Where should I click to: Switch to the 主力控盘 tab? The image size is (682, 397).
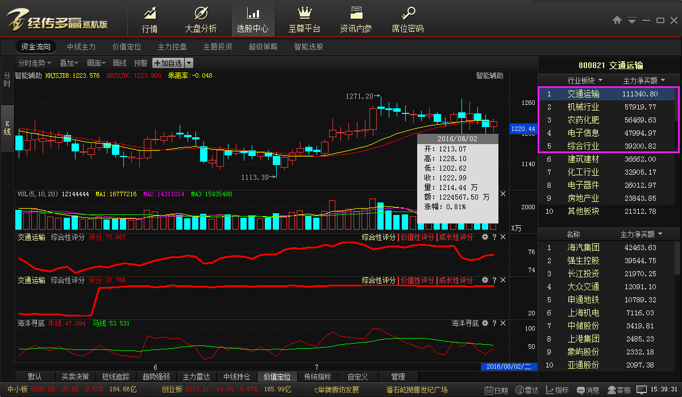click(172, 47)
